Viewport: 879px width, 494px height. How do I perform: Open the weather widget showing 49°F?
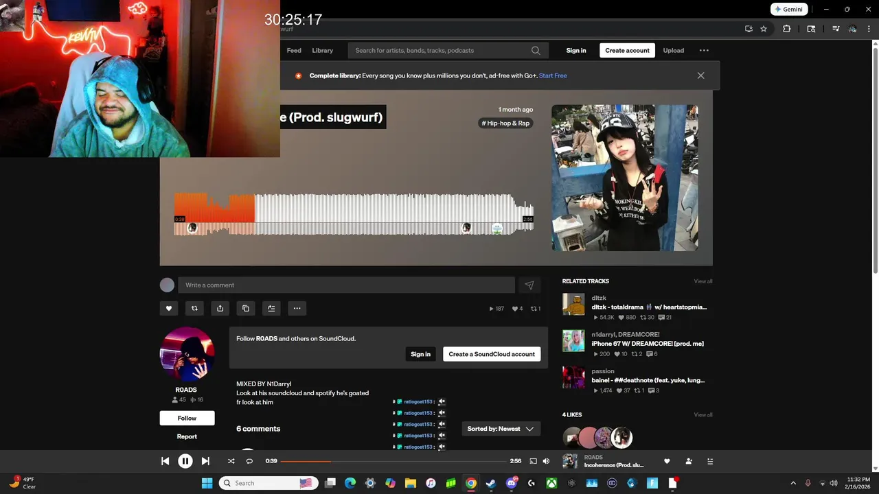pyautogui.click(x=23, y=483)
